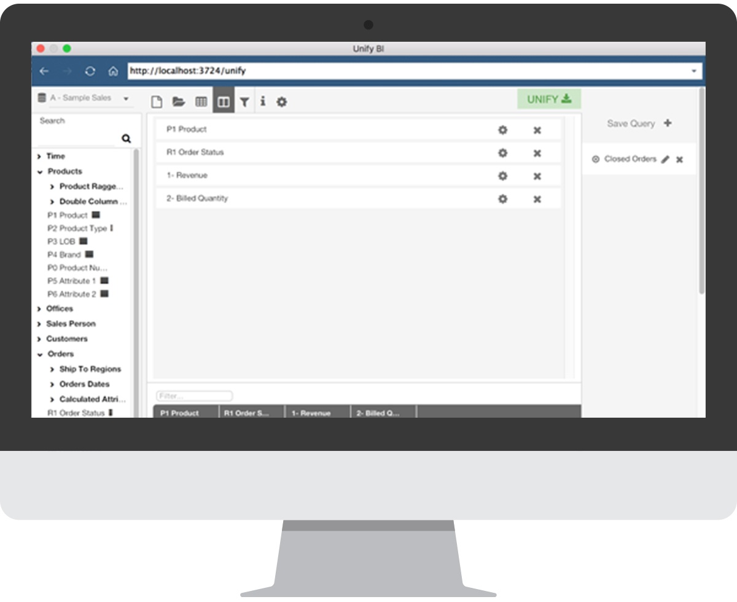This screenshot has width=737, height=602.
Task: Remove 2- Billed Quantity column
Action: (x=537, y=200)
